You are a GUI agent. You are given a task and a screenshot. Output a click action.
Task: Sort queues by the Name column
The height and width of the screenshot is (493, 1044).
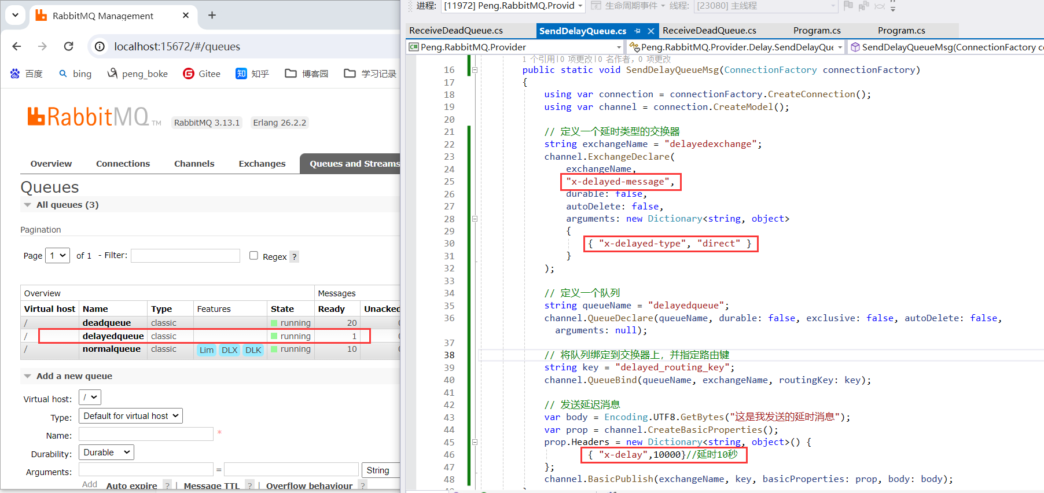[95, 309]
